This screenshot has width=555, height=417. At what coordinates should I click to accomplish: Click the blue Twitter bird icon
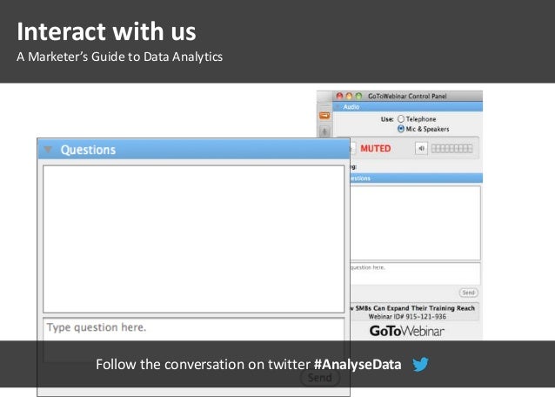tap(420, 364)
